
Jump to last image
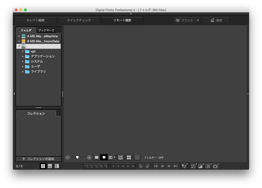[x=175, y=166]
